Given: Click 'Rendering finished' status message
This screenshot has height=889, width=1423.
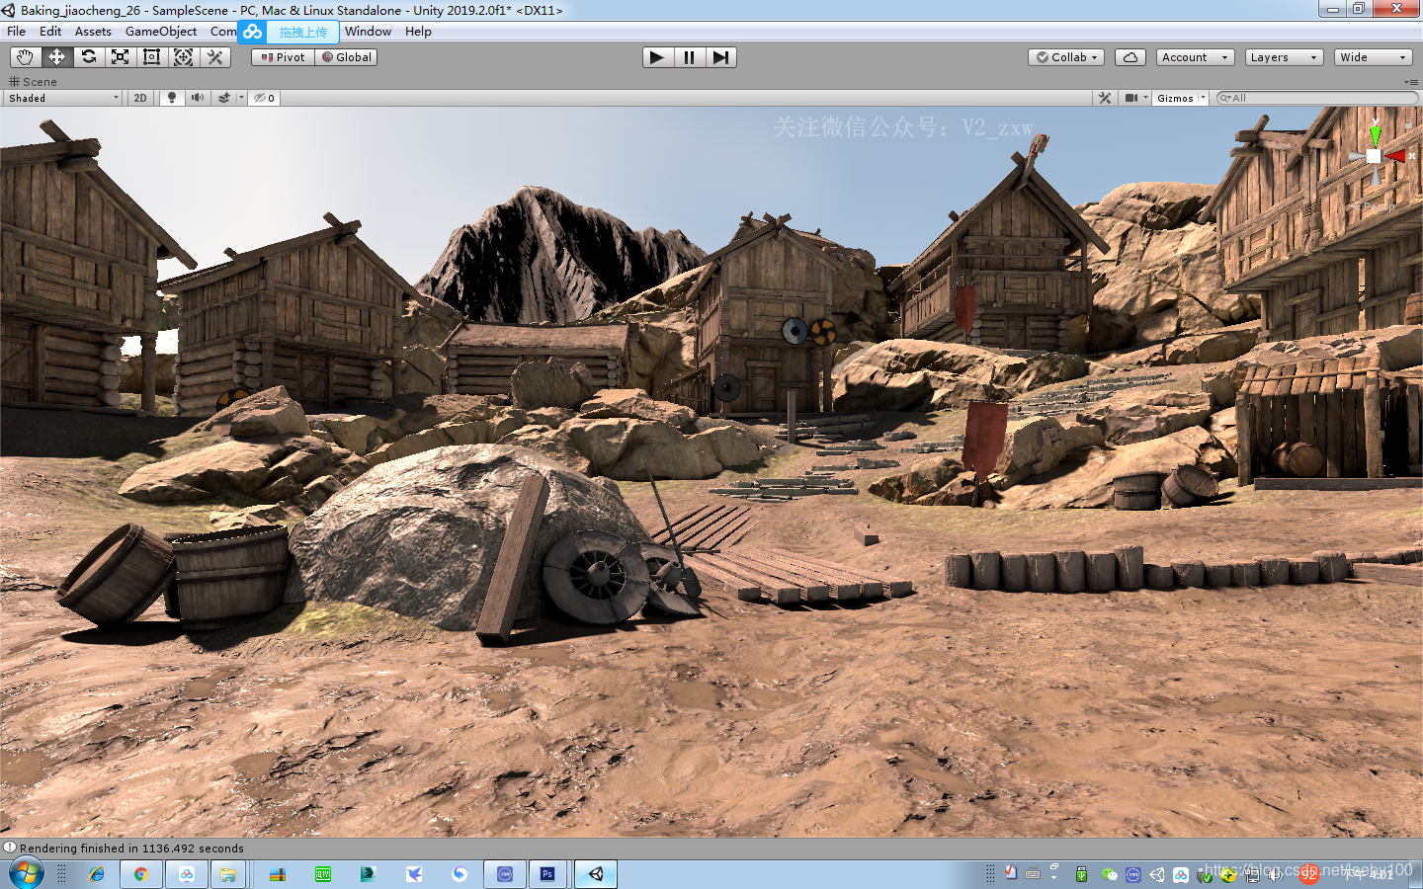Looking at the screenshot, I should point(131,849).
